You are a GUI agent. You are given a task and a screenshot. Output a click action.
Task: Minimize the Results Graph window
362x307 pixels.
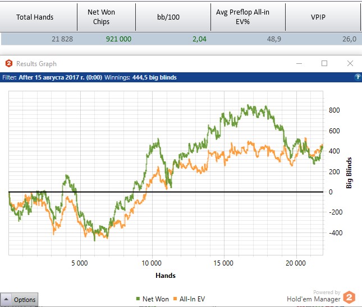(x=299, y=63)
